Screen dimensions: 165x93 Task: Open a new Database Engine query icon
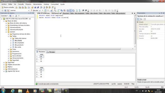16,7
